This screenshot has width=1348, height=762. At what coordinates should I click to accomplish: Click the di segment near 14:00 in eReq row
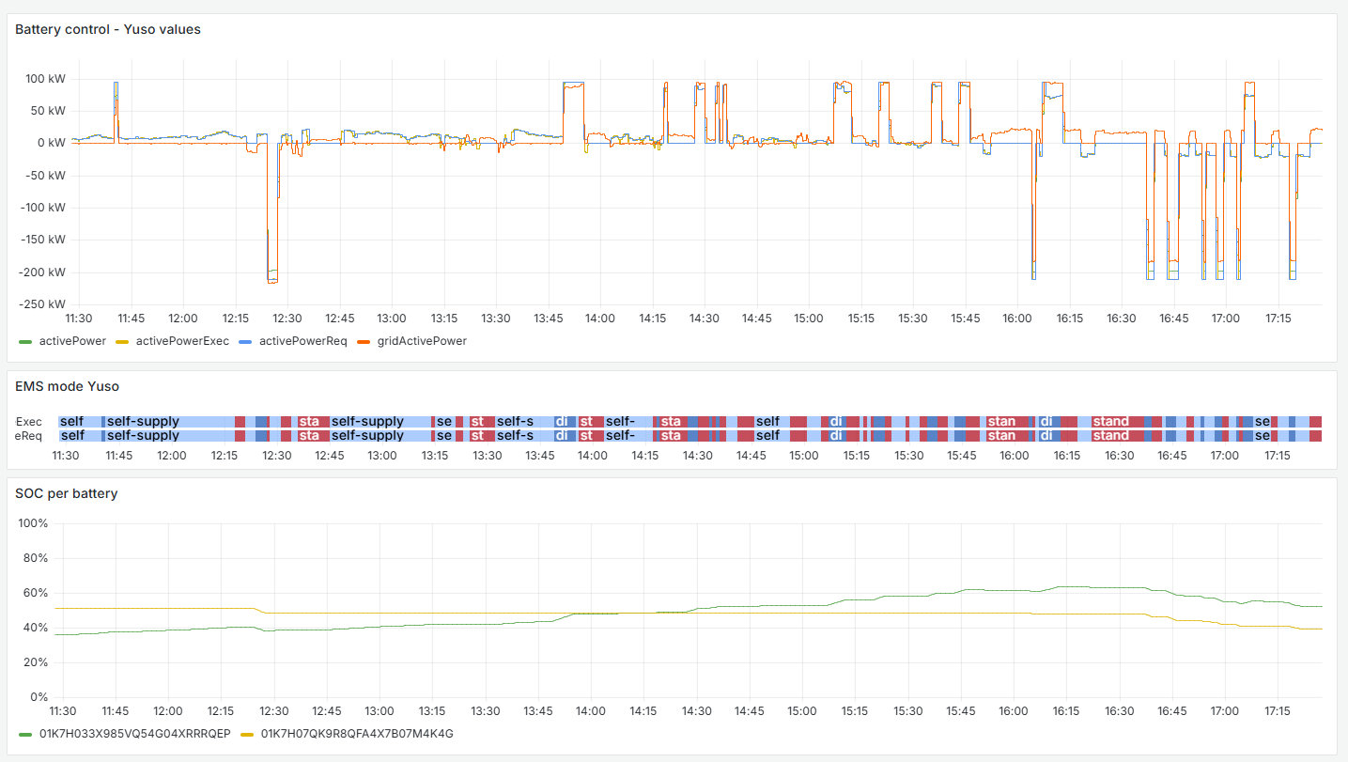pyautogui.click(x=564, y=435)
